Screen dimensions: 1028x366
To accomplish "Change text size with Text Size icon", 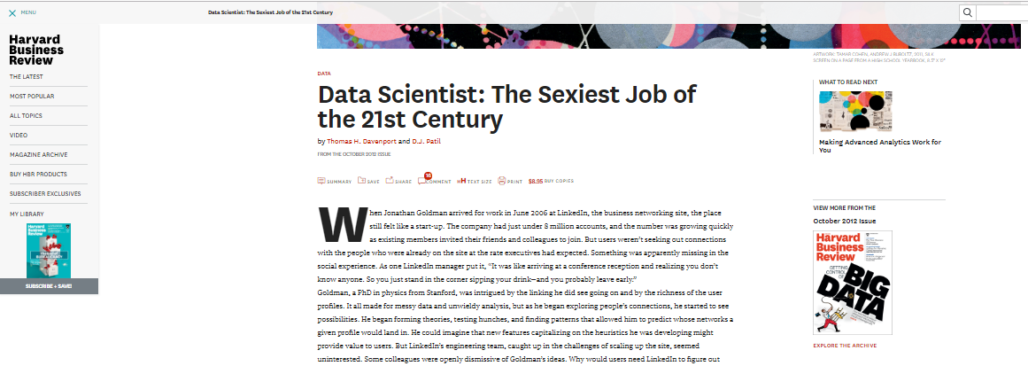I will pos(461,181).
